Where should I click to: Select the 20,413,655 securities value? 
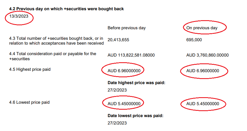click(x=118, y=40)
